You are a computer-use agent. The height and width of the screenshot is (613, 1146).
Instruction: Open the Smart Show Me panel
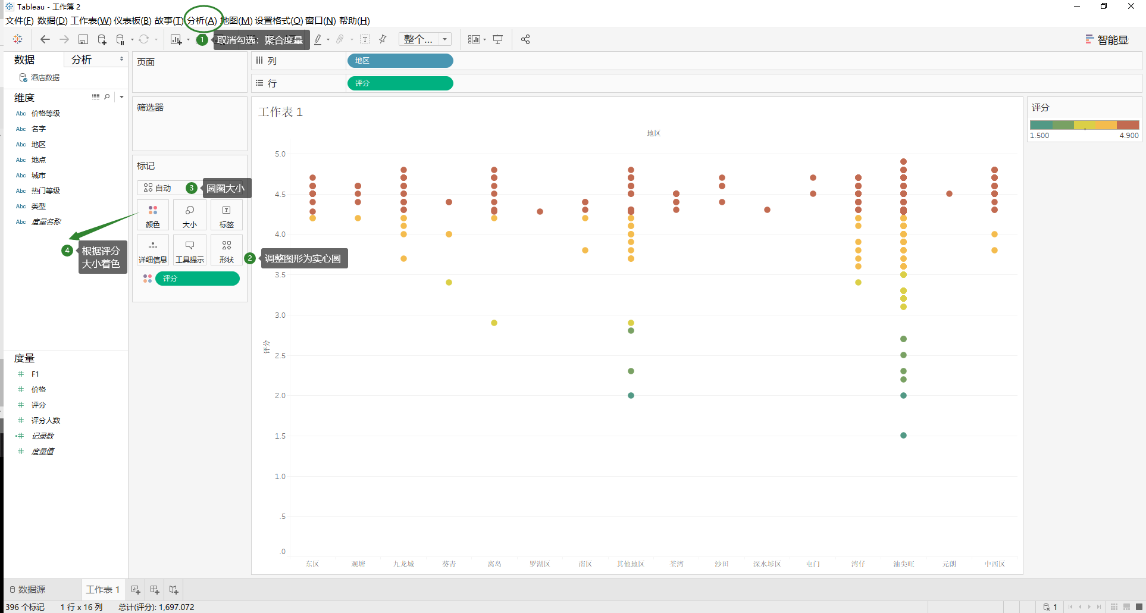tap(1107, 39)
